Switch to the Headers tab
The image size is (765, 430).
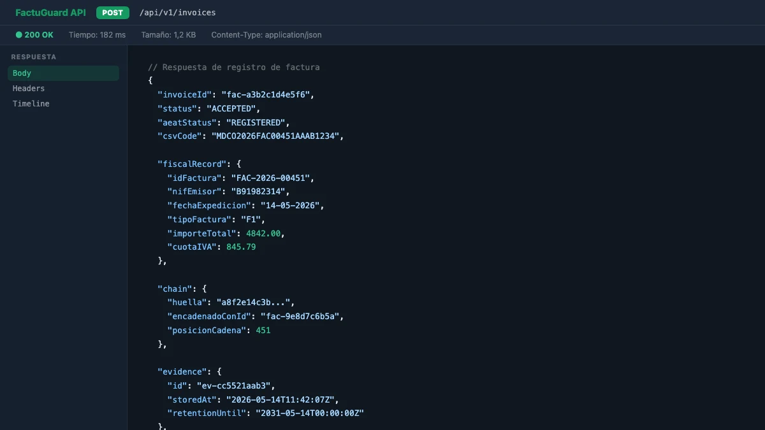coord(63,89)
